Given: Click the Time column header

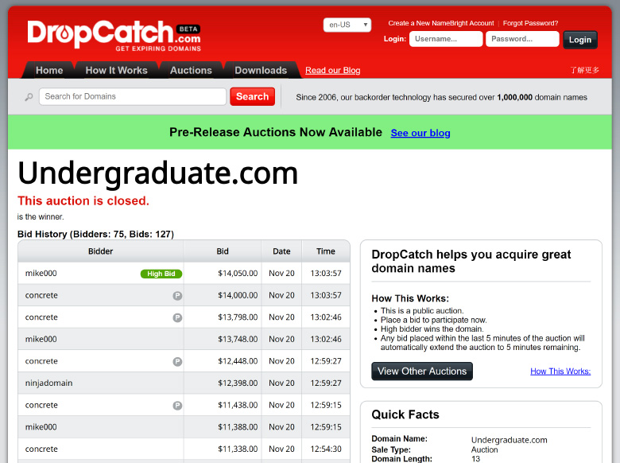Looking at the screenshot, I should (x=326, y=251).
